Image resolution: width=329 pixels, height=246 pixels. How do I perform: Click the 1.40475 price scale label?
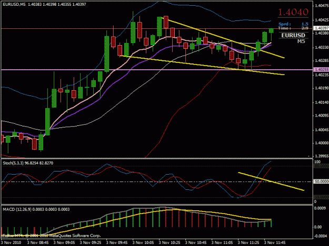click(321, 6)
